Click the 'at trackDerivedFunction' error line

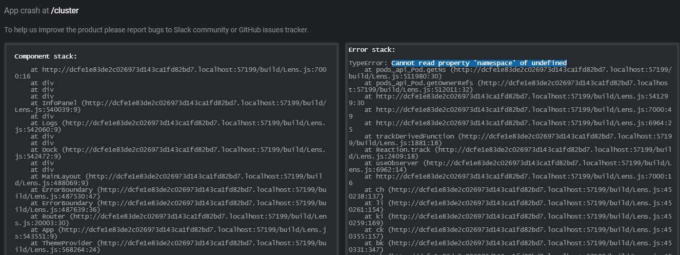[x=510, y=140]
